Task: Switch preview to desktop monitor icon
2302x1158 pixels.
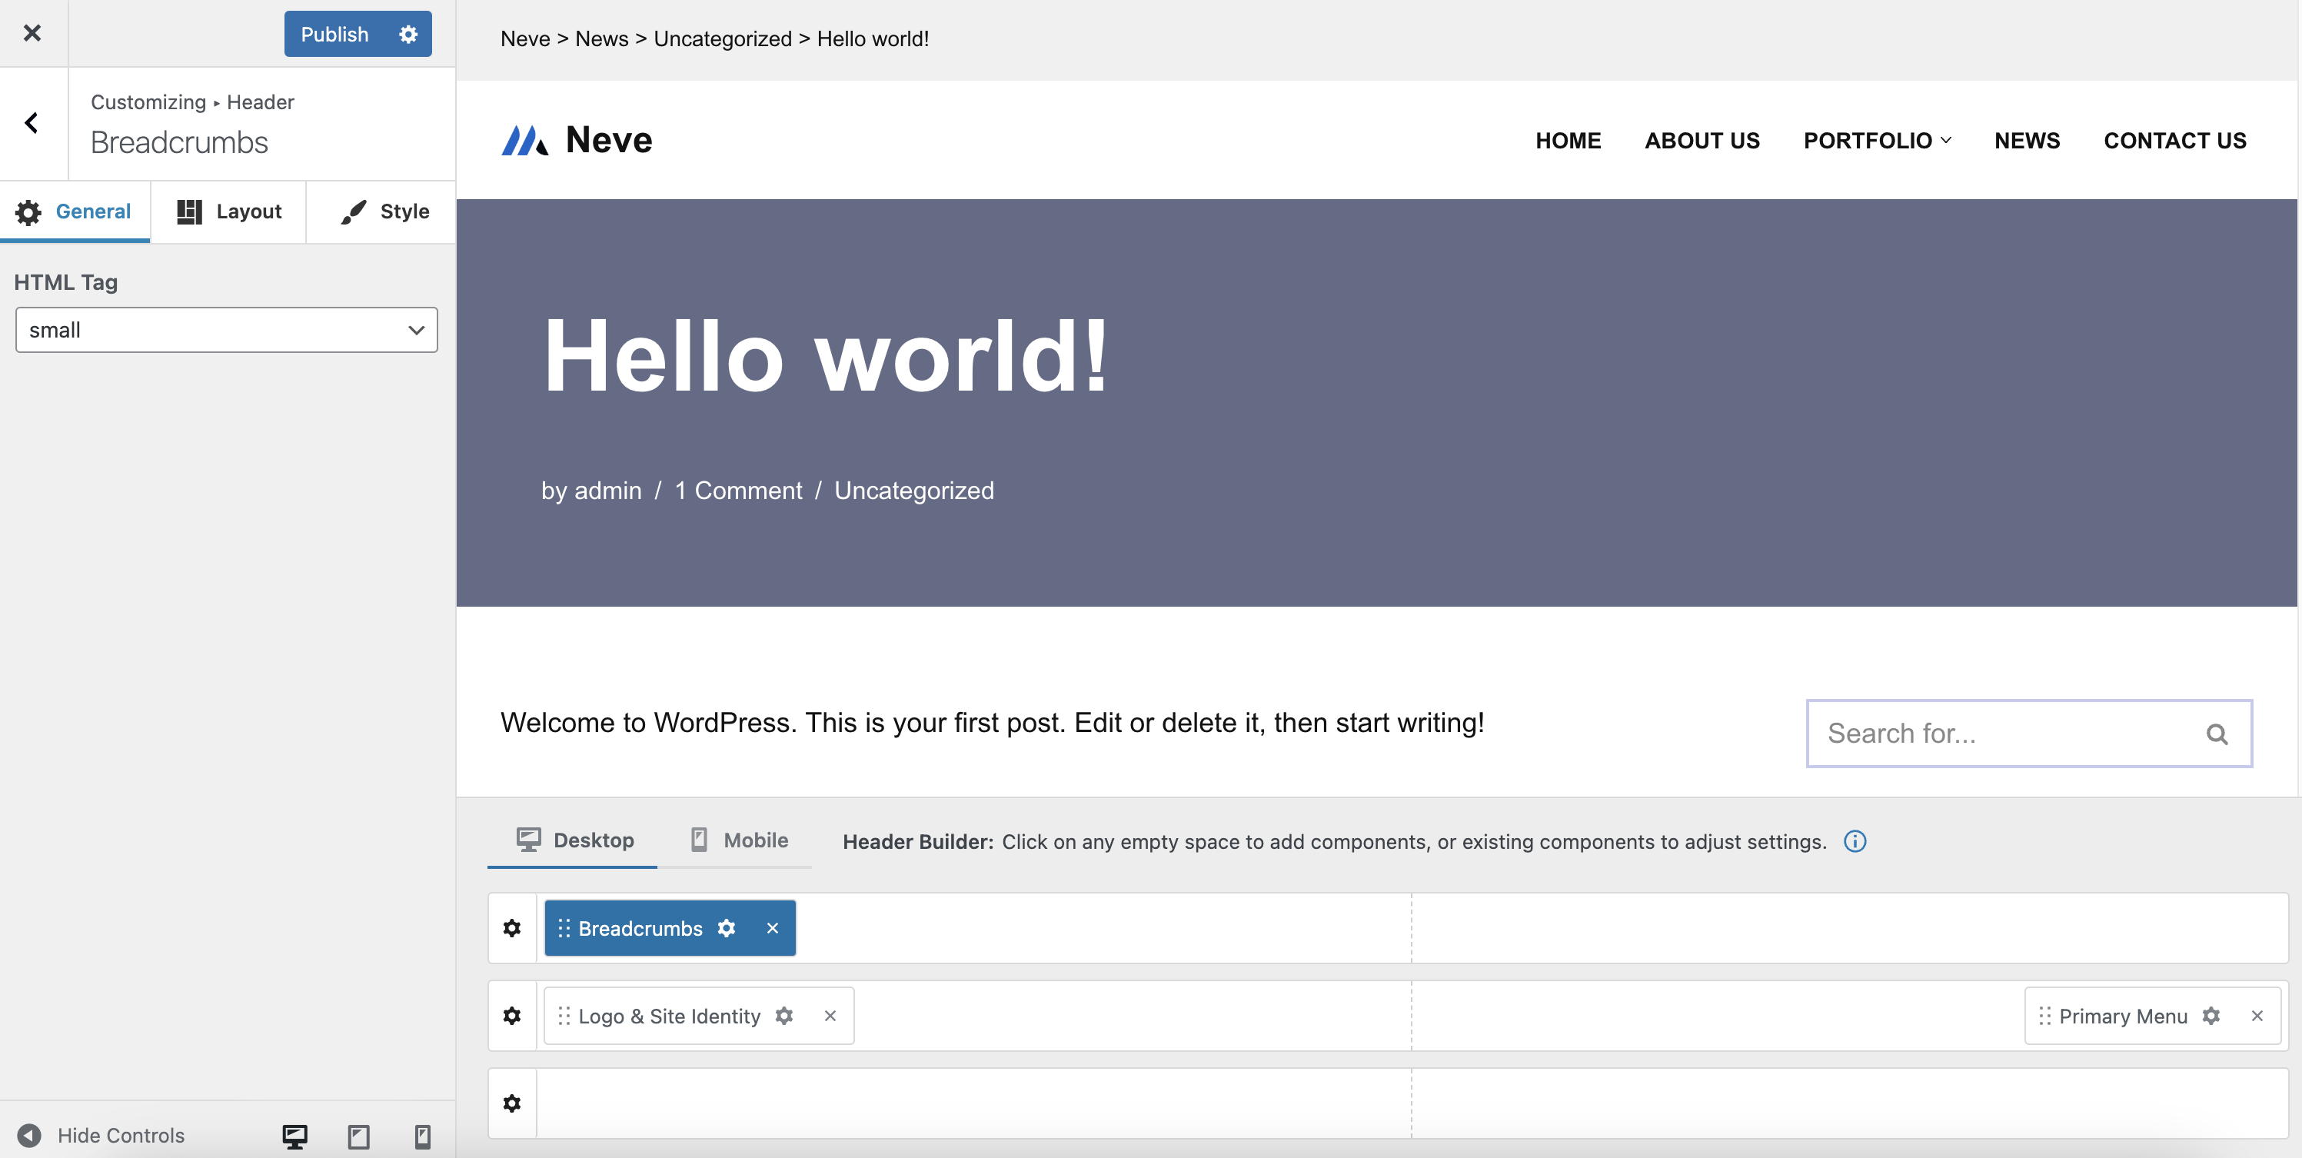Action: 295,1136
